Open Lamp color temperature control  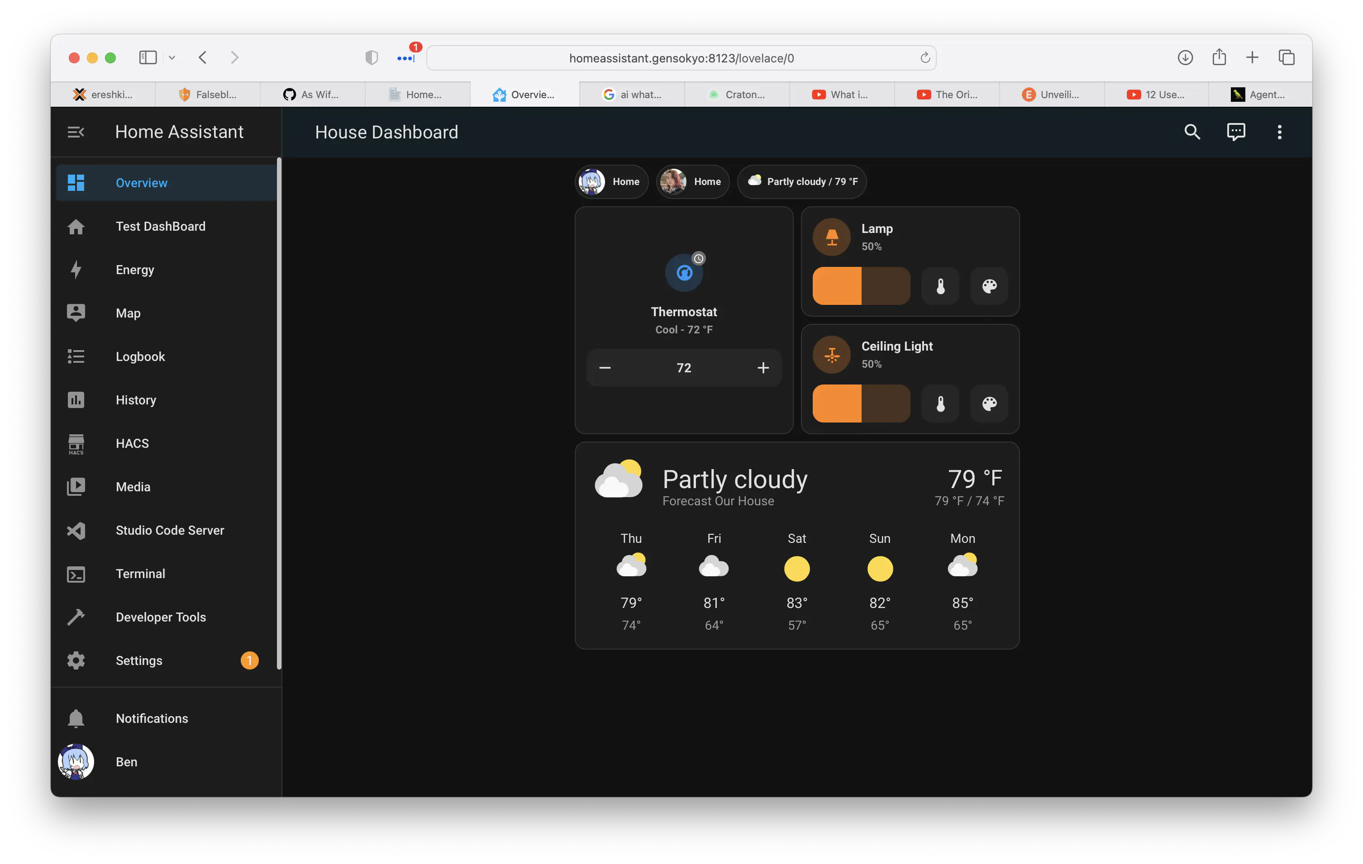(940, 286)
